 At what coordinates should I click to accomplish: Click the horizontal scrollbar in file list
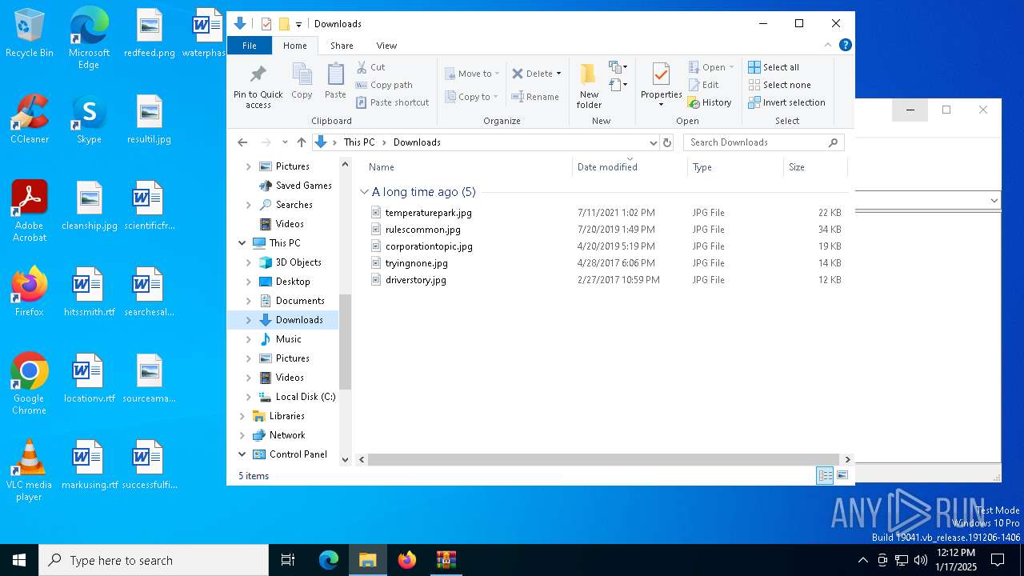coord(604,459)
